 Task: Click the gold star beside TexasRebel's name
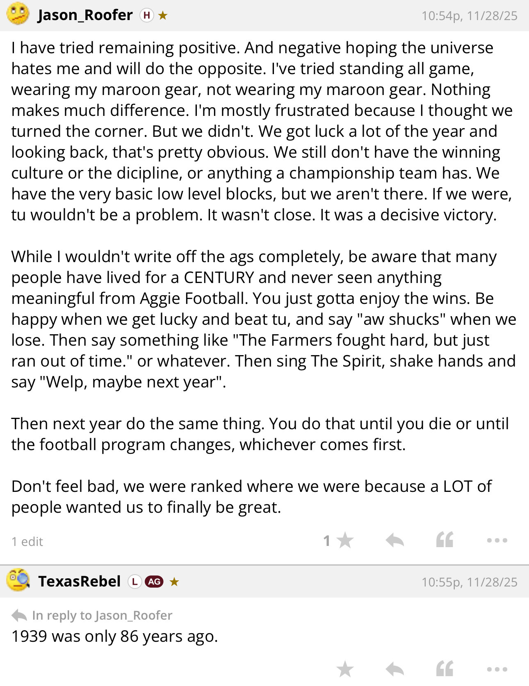point(174,582)
